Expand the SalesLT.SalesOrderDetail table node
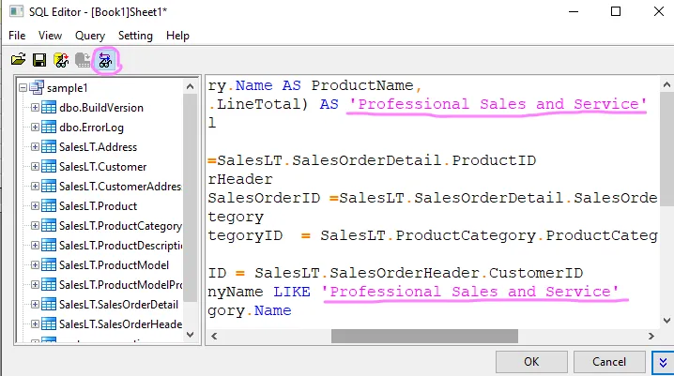The image size is (674, 376). pos(35,305)
